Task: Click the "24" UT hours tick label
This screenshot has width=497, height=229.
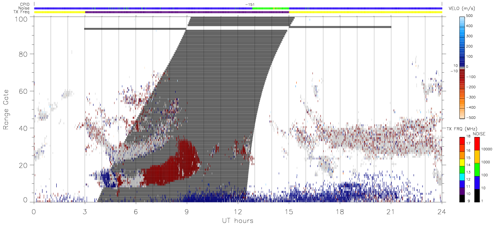Action: pyautogui.click(x=442, y=211)
